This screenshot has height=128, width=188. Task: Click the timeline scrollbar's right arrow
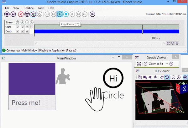(x=164, y=43)
